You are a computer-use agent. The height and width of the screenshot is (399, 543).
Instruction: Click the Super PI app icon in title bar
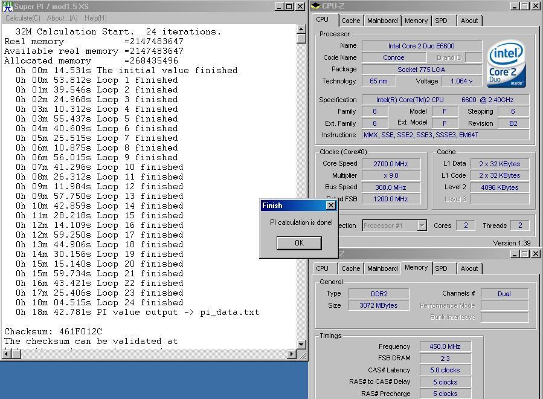point(7,6)
